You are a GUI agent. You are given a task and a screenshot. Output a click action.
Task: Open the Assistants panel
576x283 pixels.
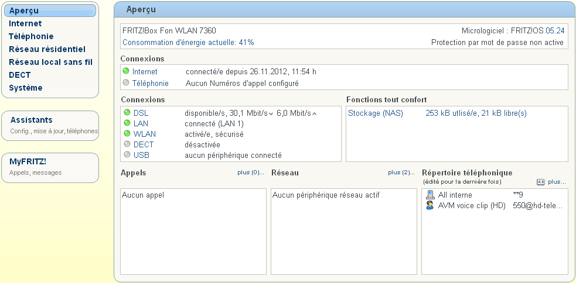50,125
